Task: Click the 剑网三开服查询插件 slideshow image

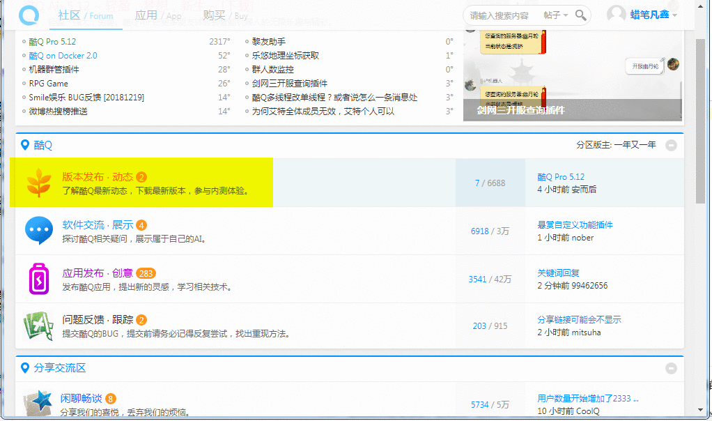Action: 573,75
